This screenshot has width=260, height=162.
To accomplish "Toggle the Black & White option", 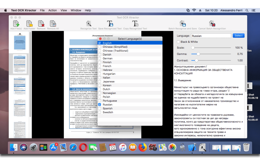I will [x=178, y=42].
